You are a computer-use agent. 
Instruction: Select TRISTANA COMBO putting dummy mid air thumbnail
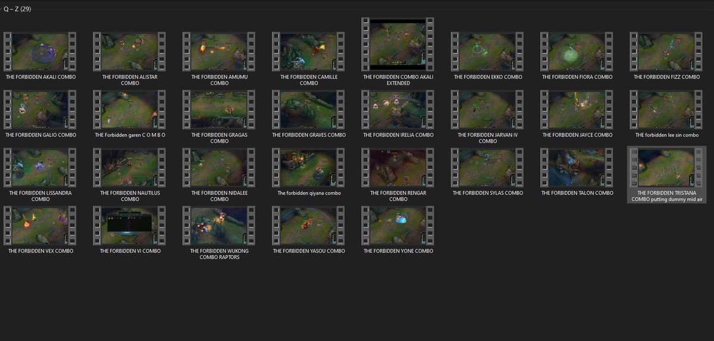coord(666,168)
